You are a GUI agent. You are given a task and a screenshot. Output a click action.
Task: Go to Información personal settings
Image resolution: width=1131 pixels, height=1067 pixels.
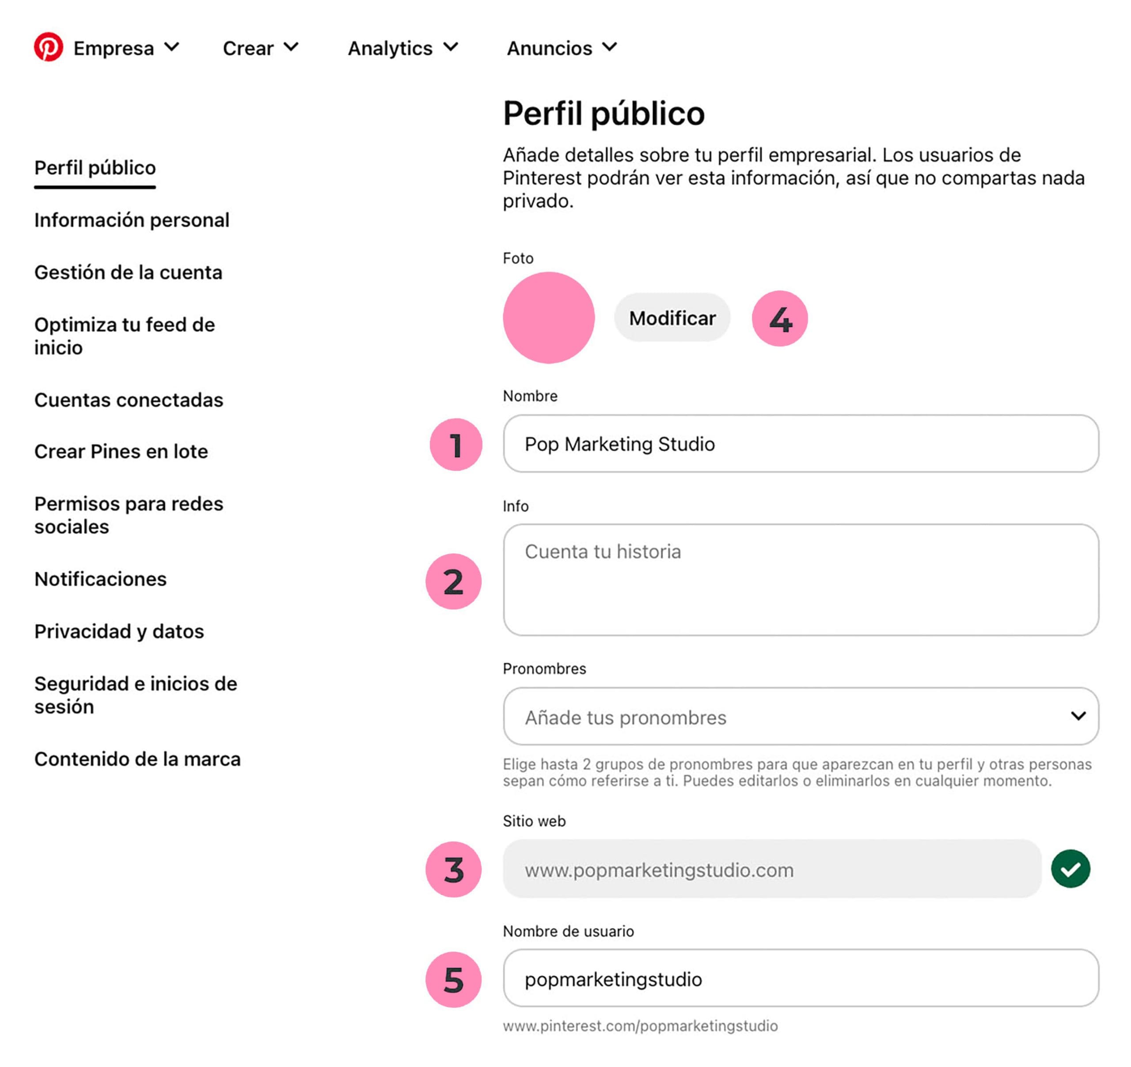pyautogui.click(x=131, y=220)
